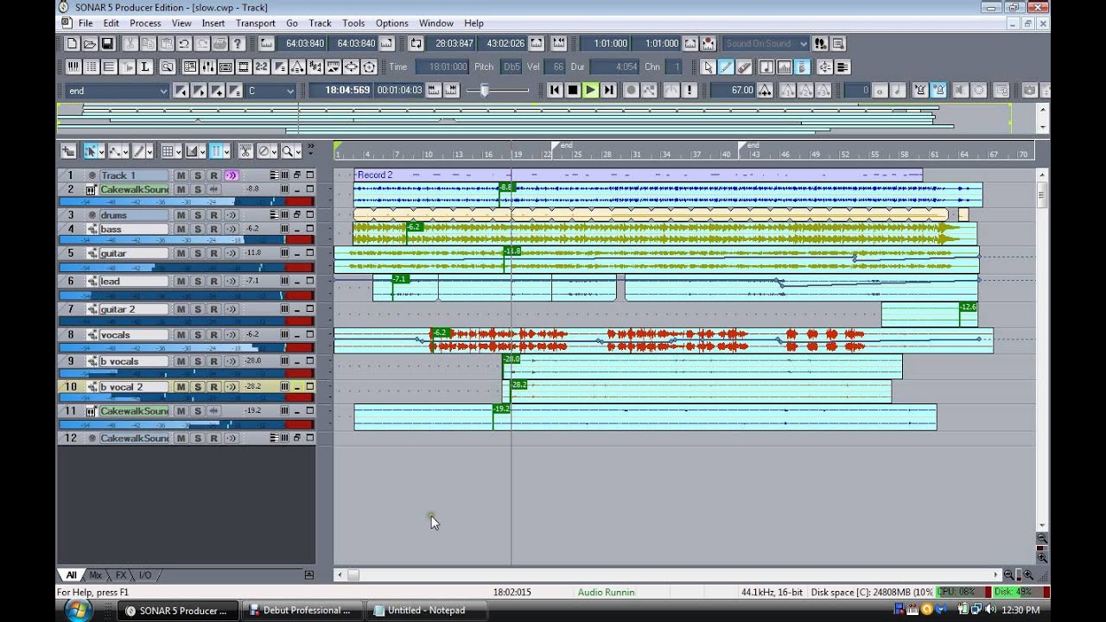Select the Draw pencil tool in toolbar
This screenshot has width=1106, height=622.
[x=727, y=67]
